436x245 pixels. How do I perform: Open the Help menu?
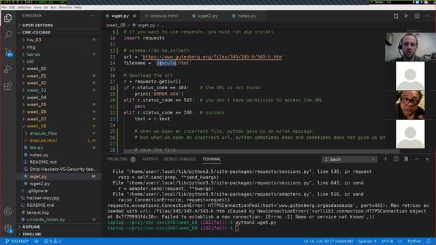coord(78,7)
